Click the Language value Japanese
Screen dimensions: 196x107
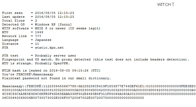pos(43,40)
